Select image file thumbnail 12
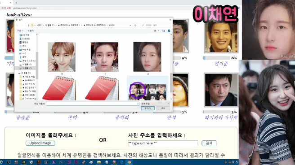The height and width of the screenshot is (165, 295). [147, 57]
